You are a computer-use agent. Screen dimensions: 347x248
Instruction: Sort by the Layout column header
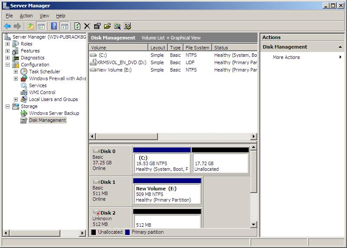[158, 48]
